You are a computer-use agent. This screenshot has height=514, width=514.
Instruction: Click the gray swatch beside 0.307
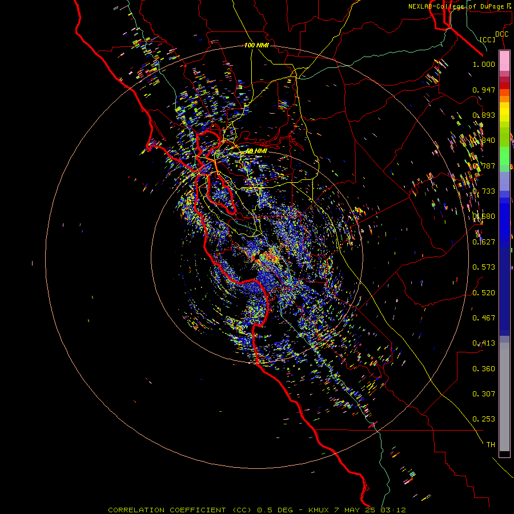pyautogui.click(x=504, y=397)
